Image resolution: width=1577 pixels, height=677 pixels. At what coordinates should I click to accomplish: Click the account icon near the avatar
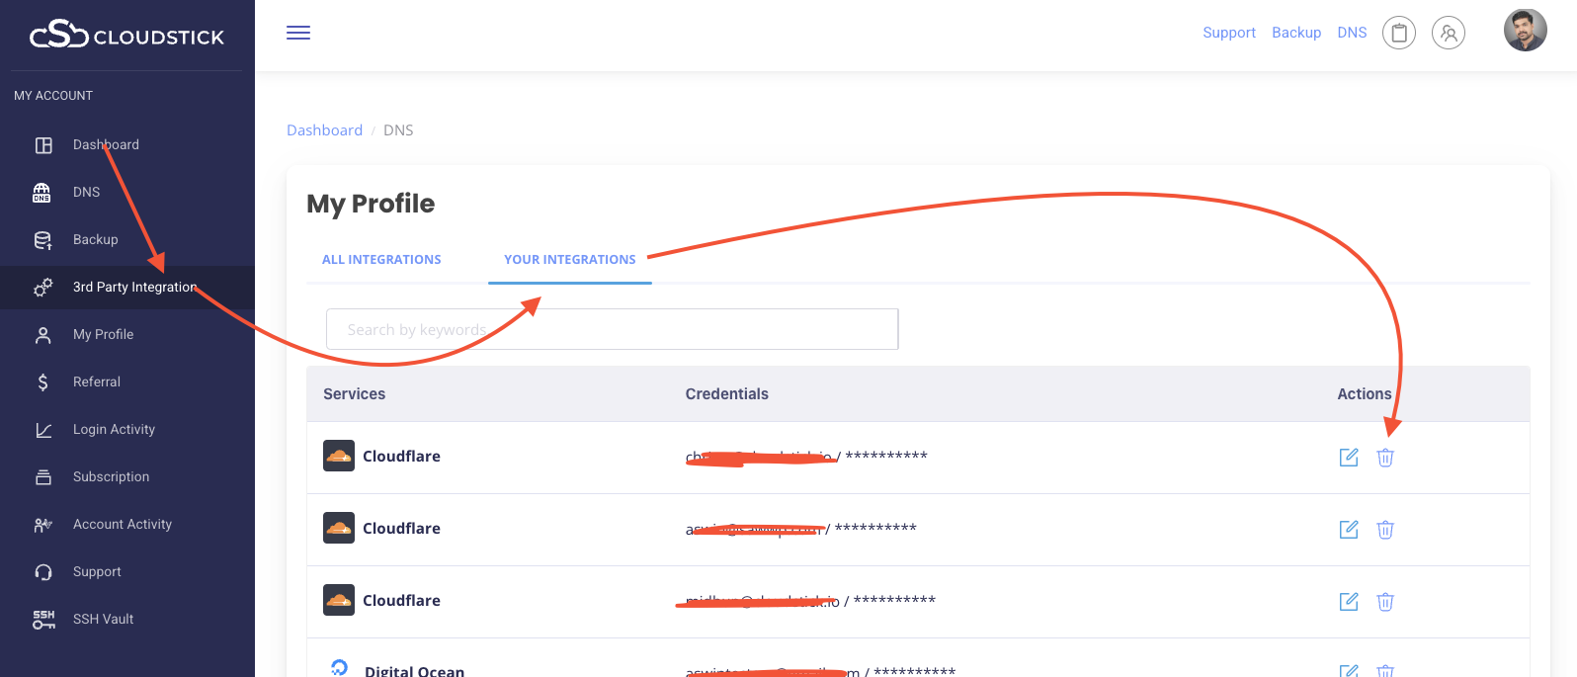[1449, 33]
